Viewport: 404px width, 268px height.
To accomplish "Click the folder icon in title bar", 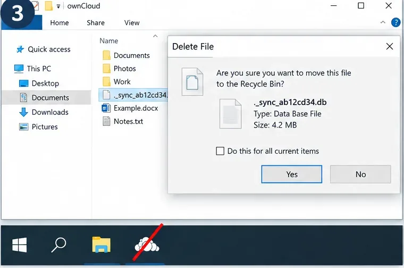I will click(48, 6).
